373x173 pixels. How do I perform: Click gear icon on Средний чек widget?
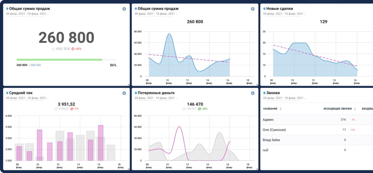click(124, 93)
